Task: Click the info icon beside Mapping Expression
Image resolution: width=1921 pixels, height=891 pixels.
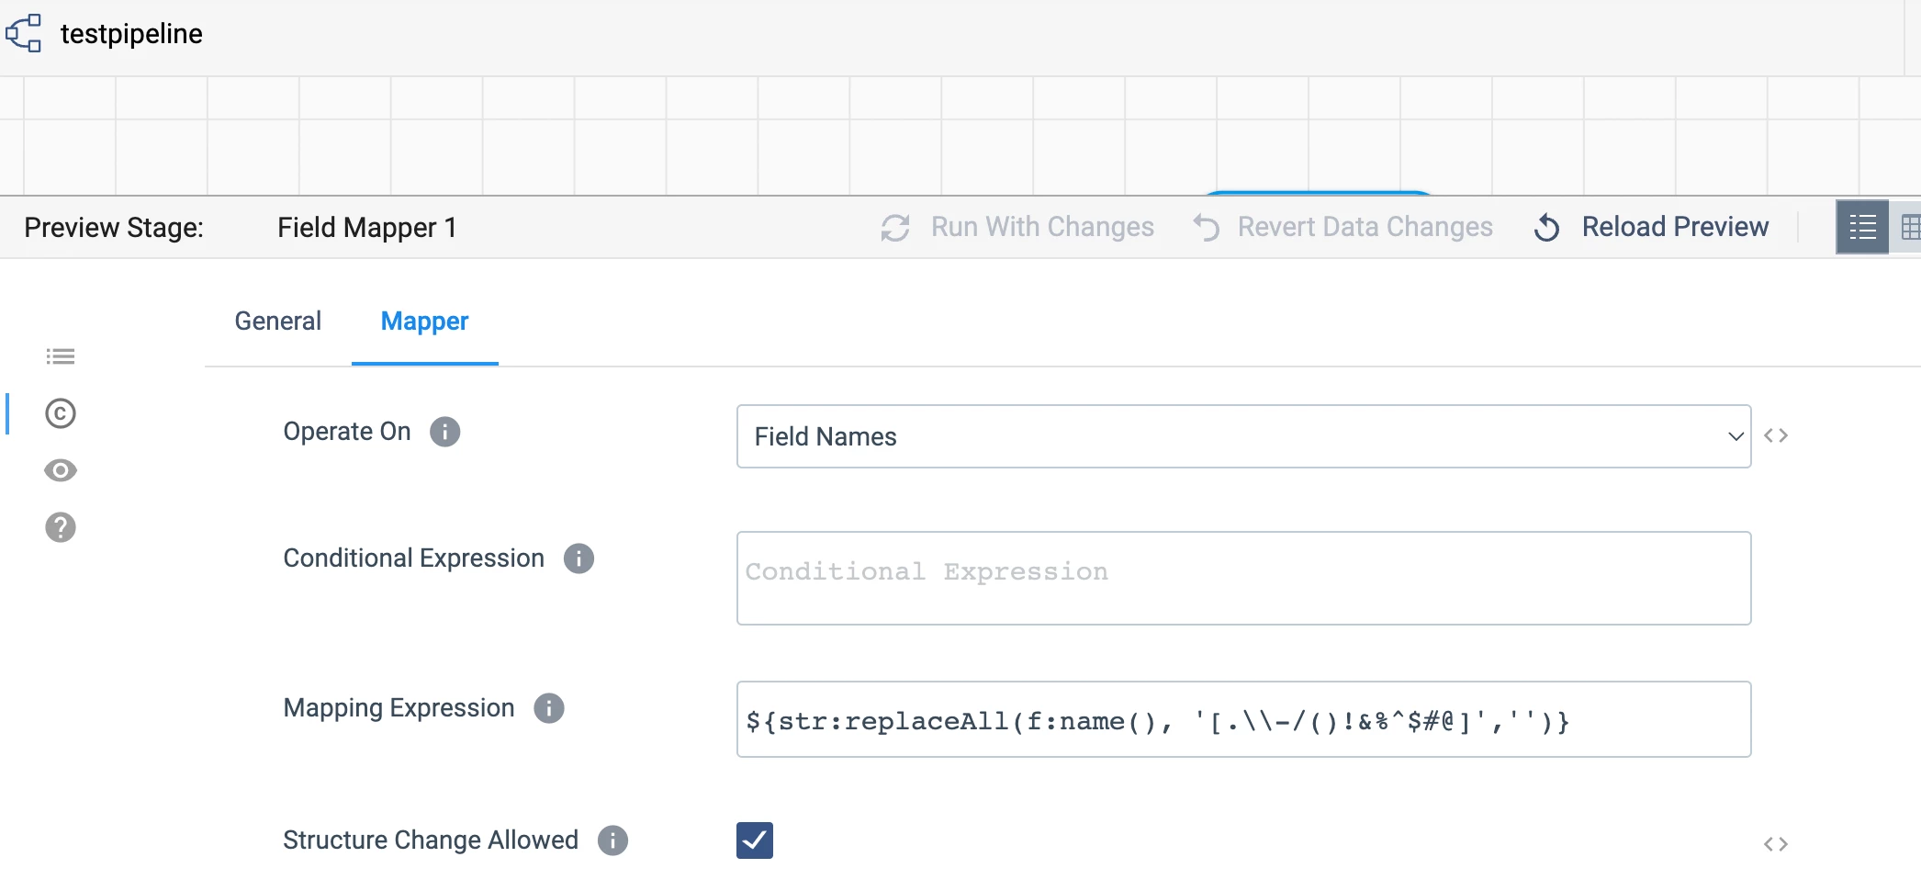Action: coord(549,708)
